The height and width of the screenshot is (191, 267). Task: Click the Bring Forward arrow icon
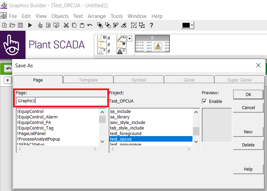pyautogui.click(x=116, y=25)
